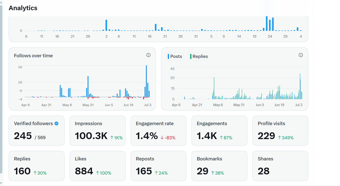Click the verified badge beside Verified followers
Screen dimensions: 340x186
pyautogui.click(x=56, y=124)
